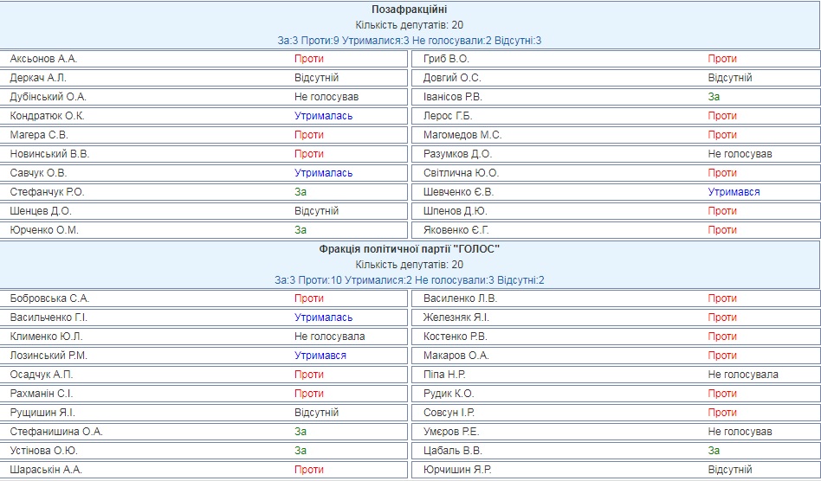Select the ГОЛОС faction header title
This screenshot has width=821, height=481.
point(410,249)
